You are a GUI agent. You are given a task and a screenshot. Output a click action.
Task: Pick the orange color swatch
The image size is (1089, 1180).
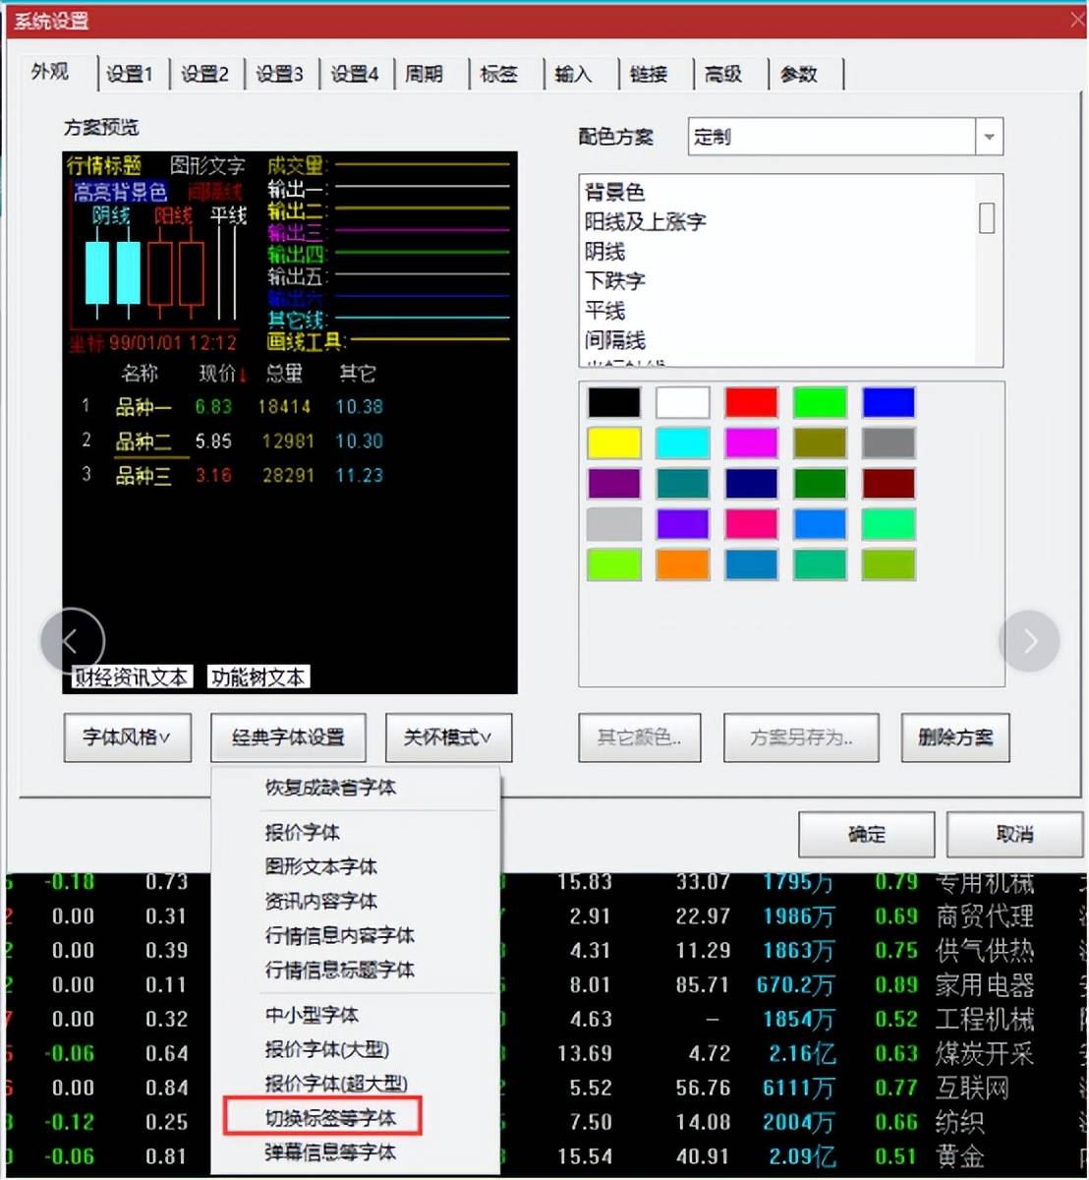(x=682, y=564)
